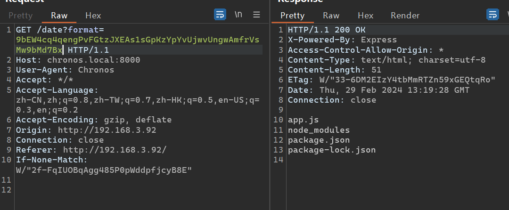Click the If-None-Match ETag value
Image resolution: width=509 pixels, height=210 pixels.
coord(104,170)
